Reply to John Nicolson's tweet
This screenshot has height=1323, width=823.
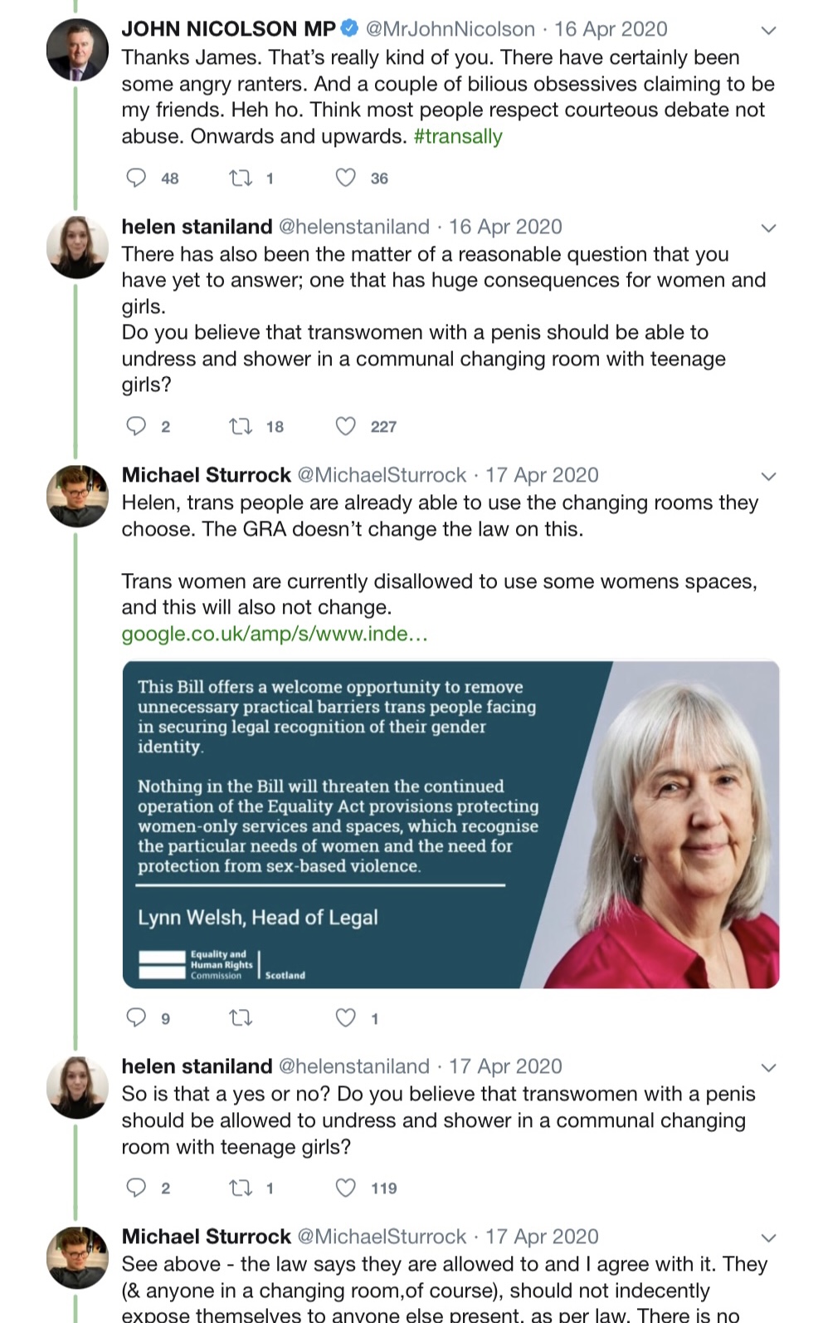point(136,178)
